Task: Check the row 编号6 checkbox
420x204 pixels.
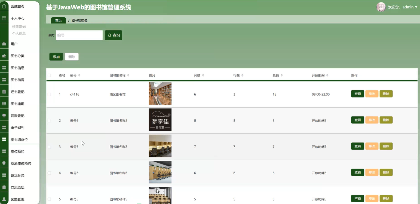Action: 49,173
